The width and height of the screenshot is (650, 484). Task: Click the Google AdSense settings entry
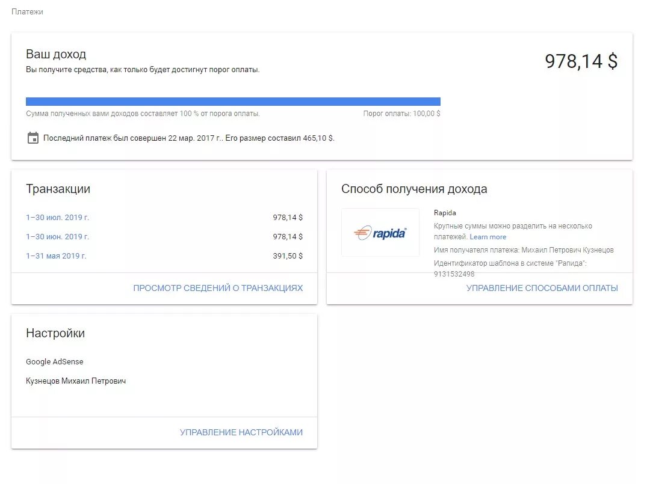(54, 362)
